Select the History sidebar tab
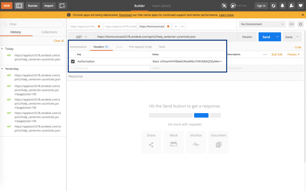Viewport: 306px width, 191px height. coord(16,32)
